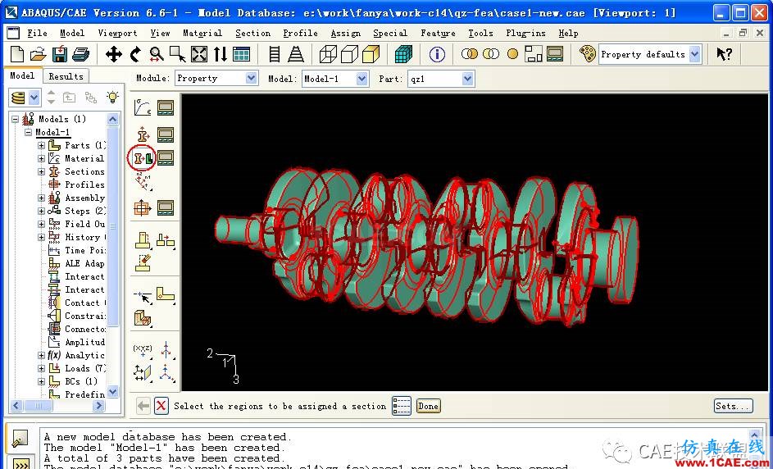Open the Viewport menu
The height and width of the screenshot is (469, 773).
117,33
